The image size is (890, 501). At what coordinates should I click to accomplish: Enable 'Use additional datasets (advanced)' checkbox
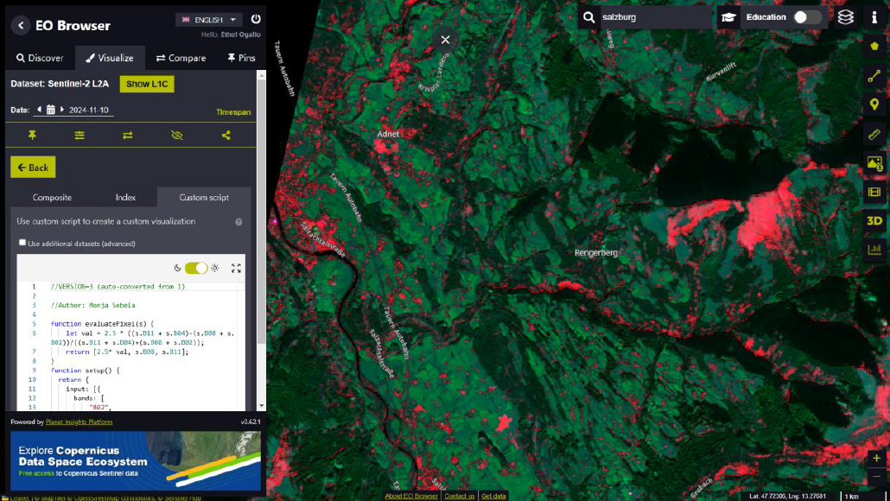pyautogui.click(x=22, y=244)
